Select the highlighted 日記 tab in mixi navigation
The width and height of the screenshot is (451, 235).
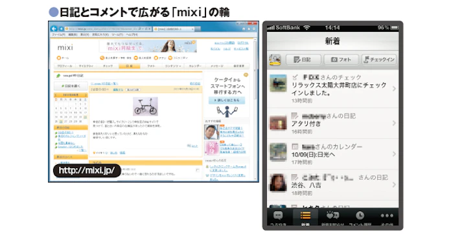click(130, 66)
